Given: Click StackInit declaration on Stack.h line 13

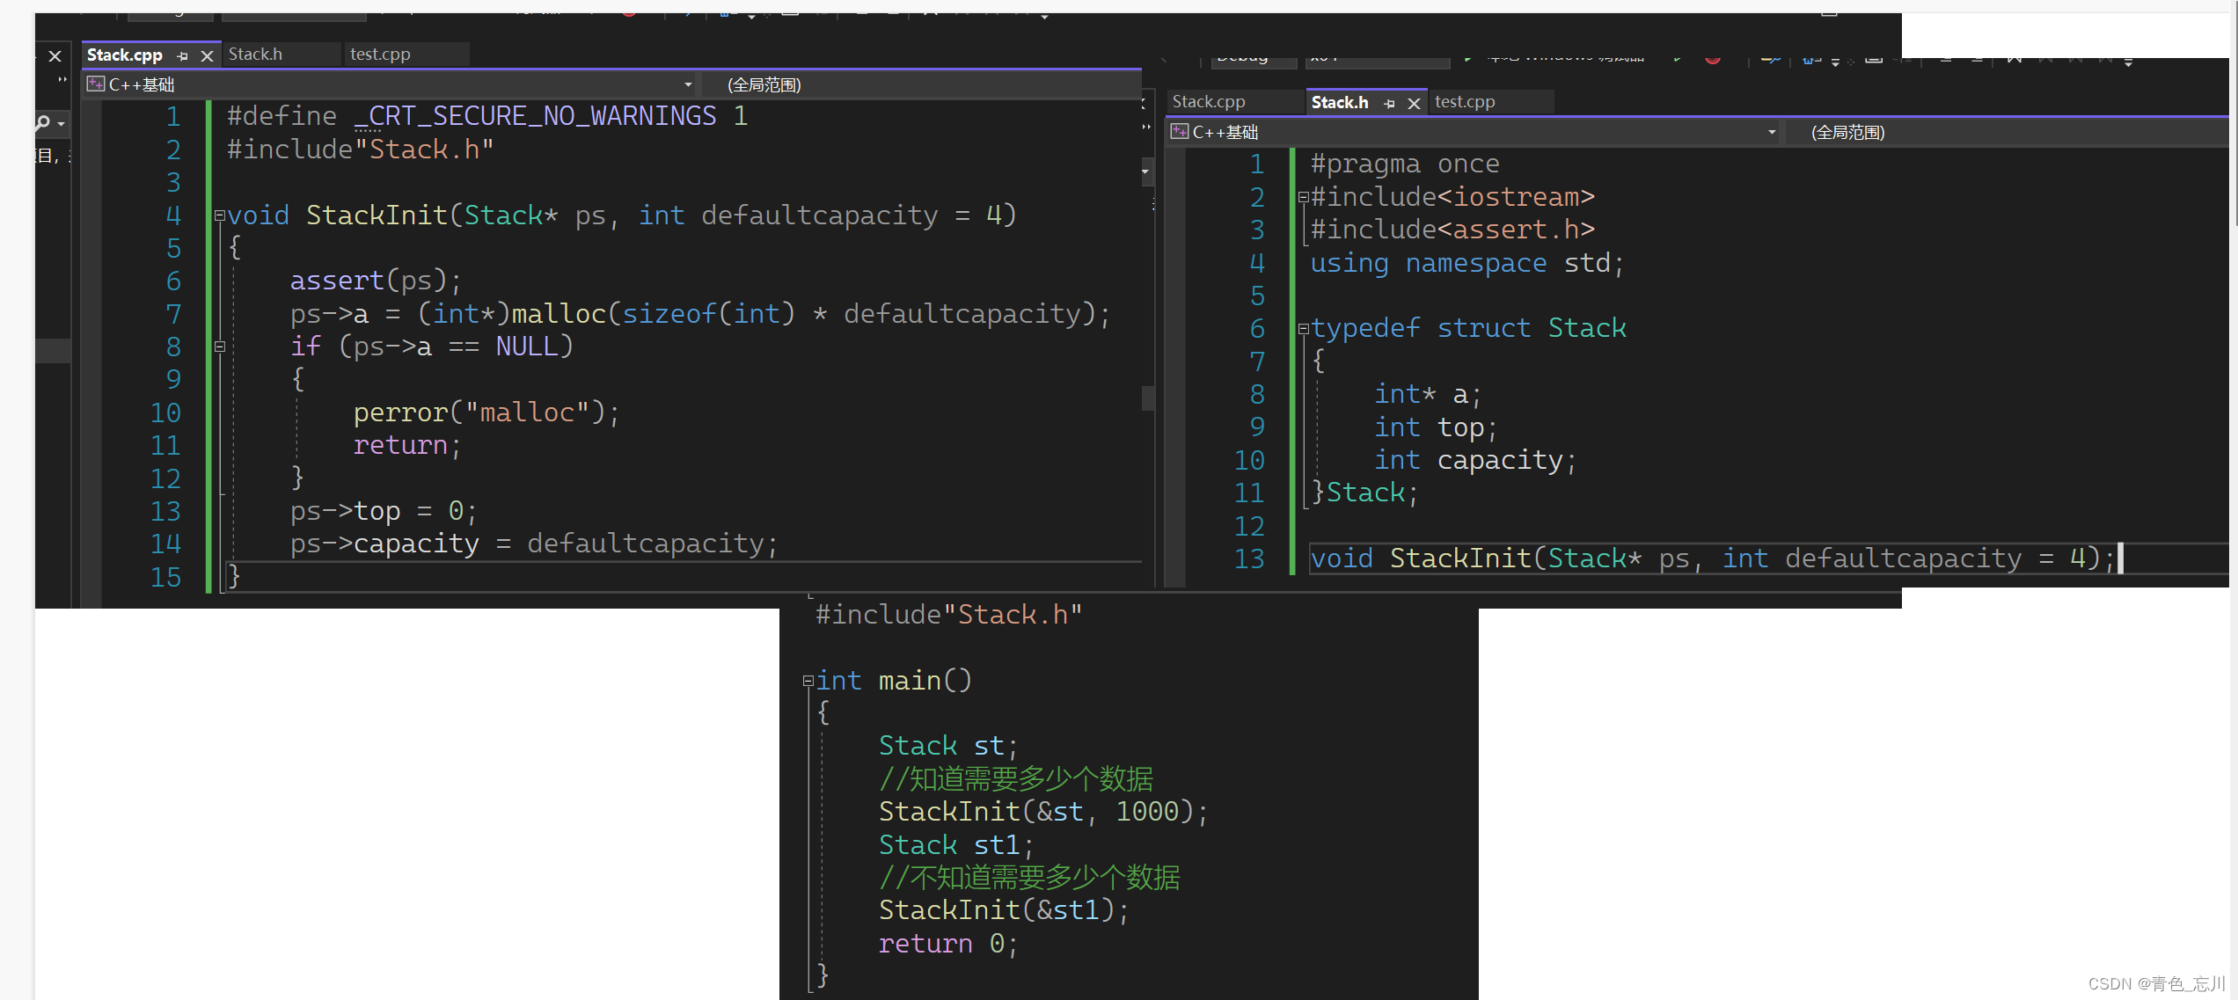Looking at the screenshot, I should click(x=1713, y=558).
